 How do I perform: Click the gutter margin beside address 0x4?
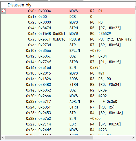click(3, 28)
